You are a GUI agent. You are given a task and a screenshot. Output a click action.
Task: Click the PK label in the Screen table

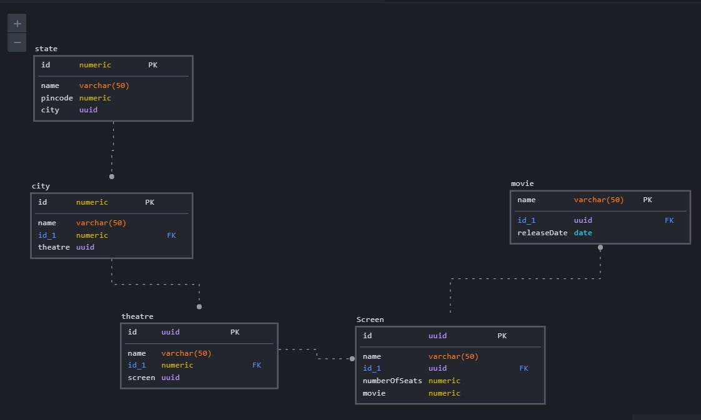[502, 335]
